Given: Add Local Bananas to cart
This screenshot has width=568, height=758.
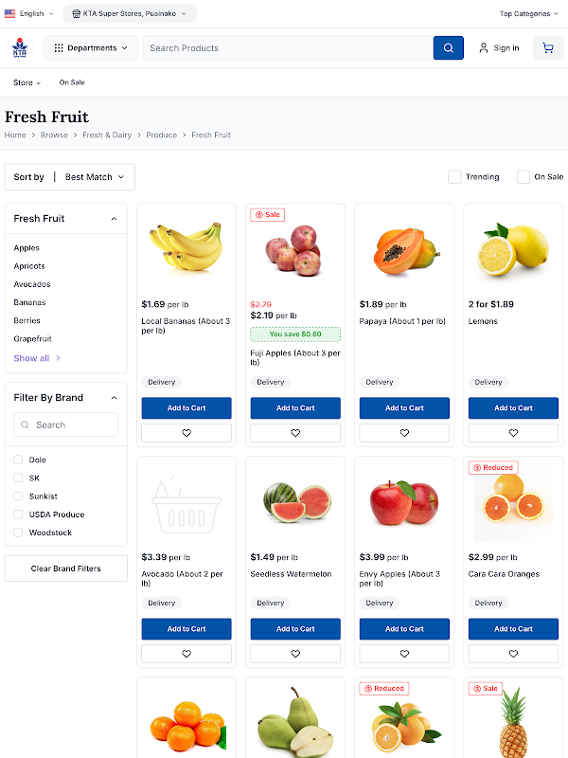Looking at the screenshot, I should pyautogui.click(x=186, y=408).
